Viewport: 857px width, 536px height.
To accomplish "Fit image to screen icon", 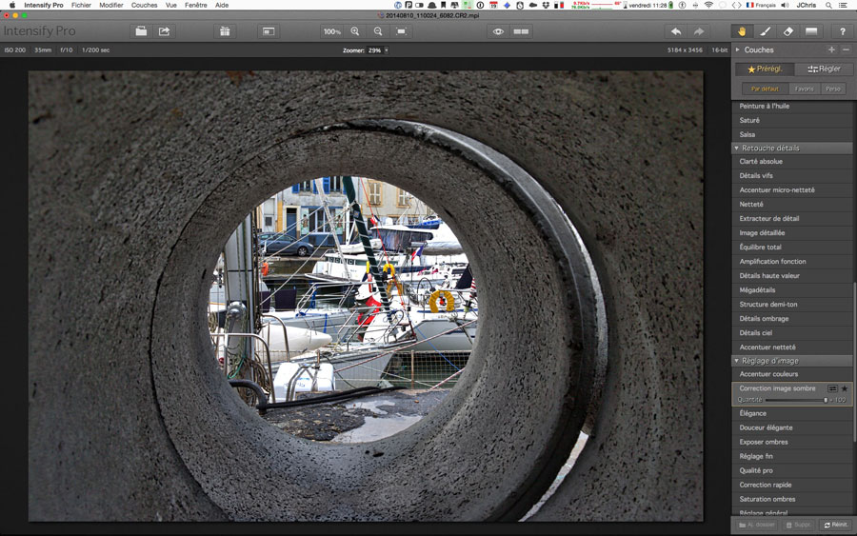I will tap(401, 31).
